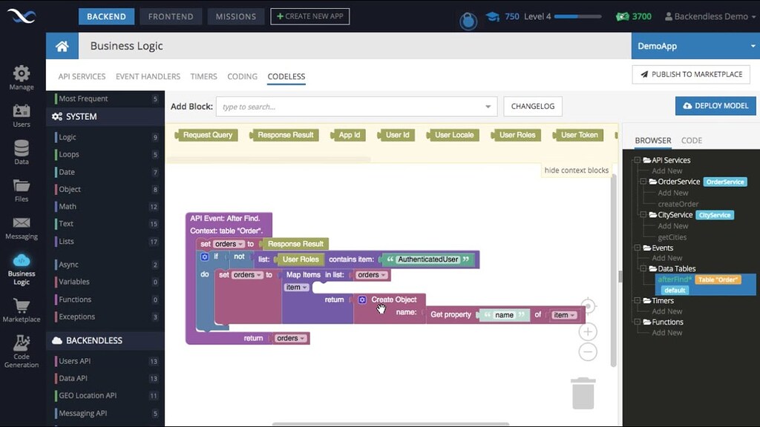Switch to the CODE panel tab
Screen dimensions: 760x427
pos(692,140)
